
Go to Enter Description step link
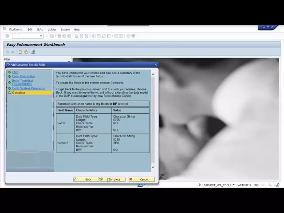click(24, 76)
